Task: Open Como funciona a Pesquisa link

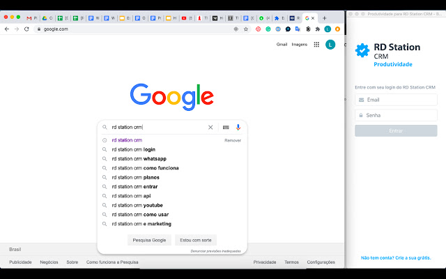Action: [x=112, y=262]
